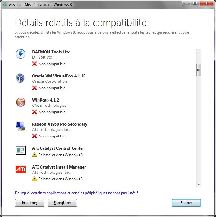Click Non compatible status under Radeon X1950
This screenshot has height=217, width=216.
(52, 136)
